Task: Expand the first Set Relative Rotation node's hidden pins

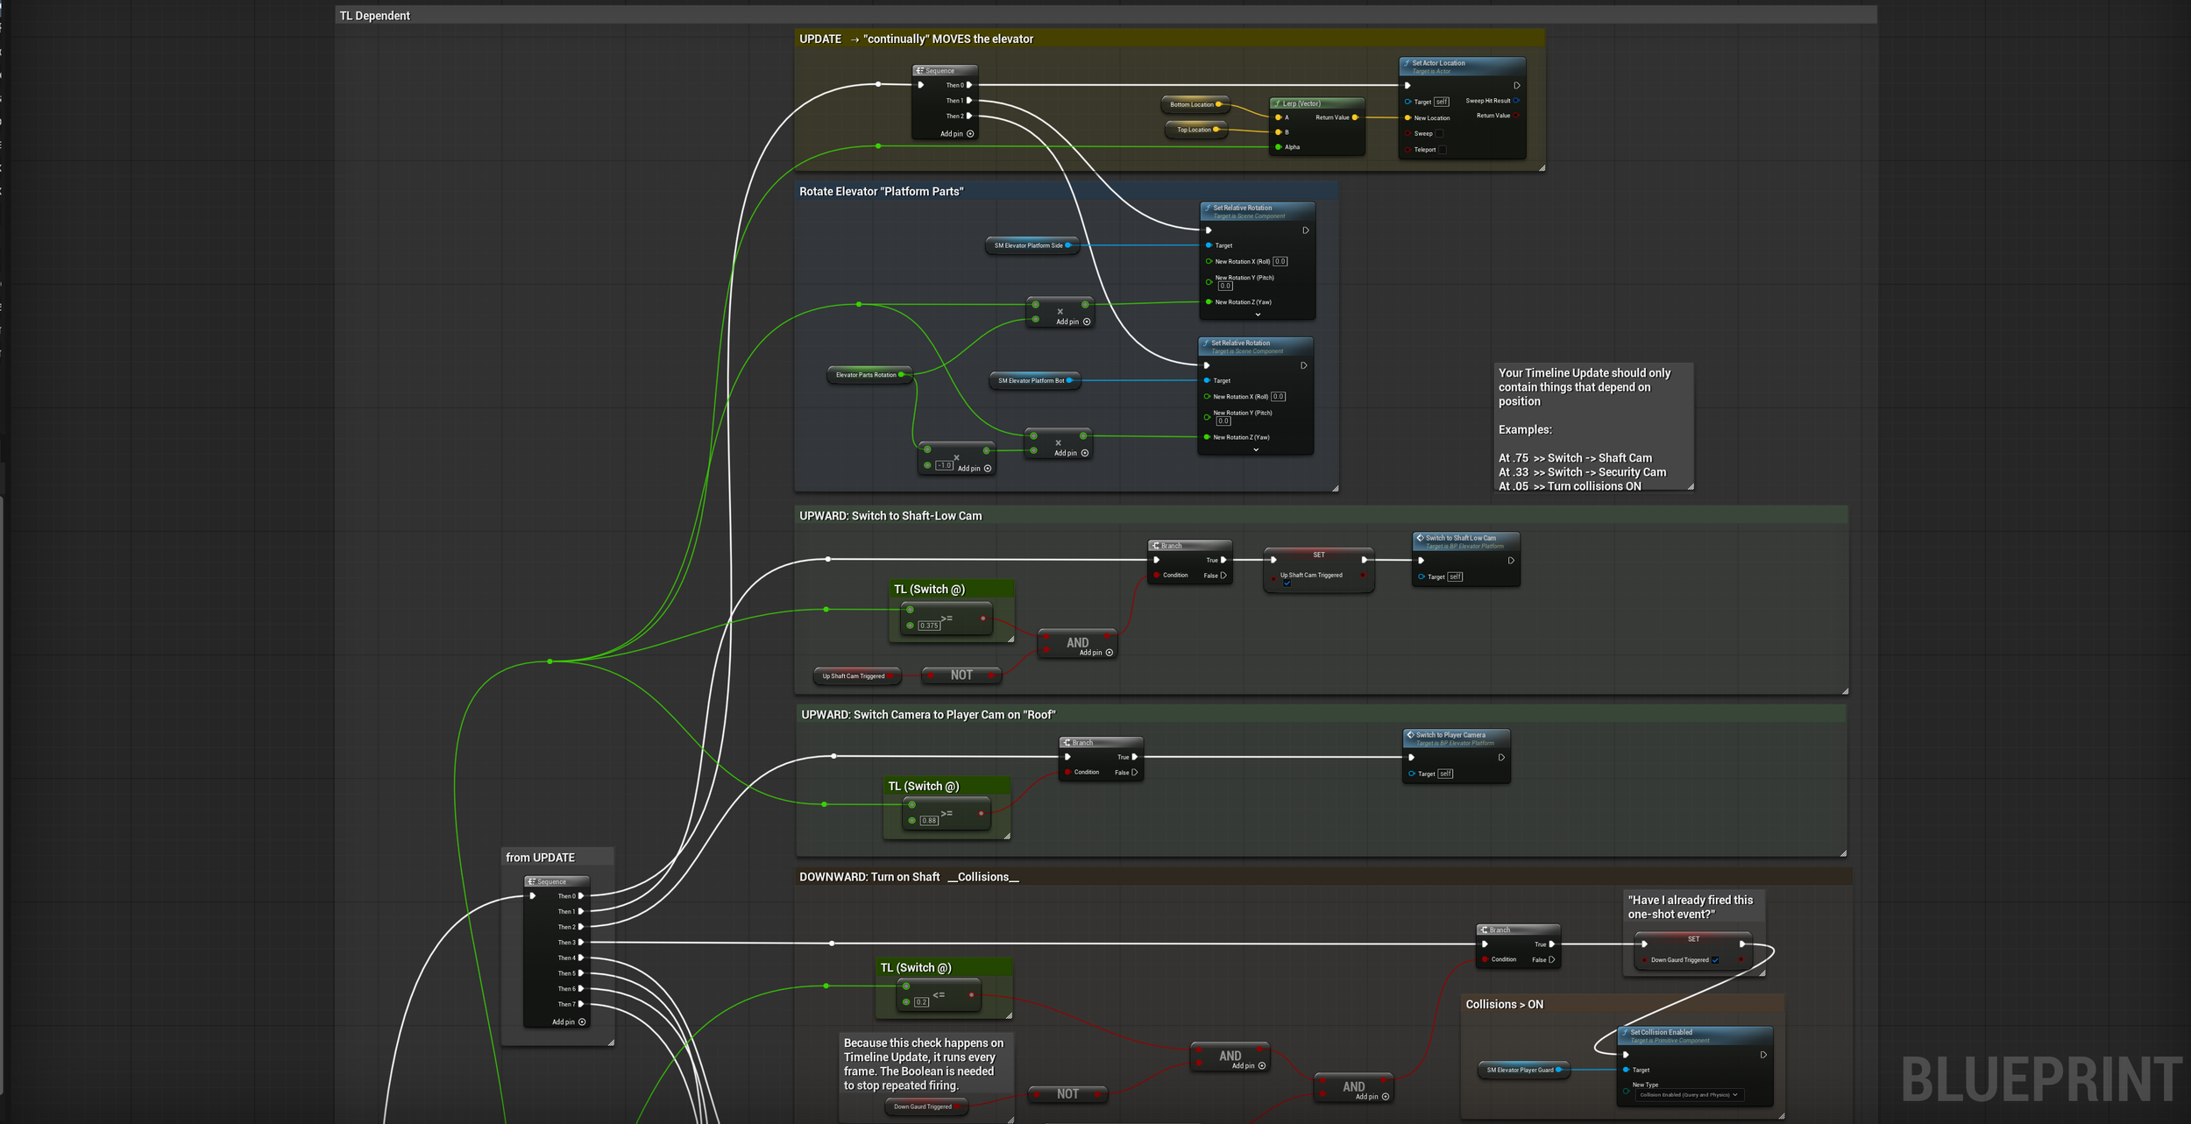Action: point(1258,315)
